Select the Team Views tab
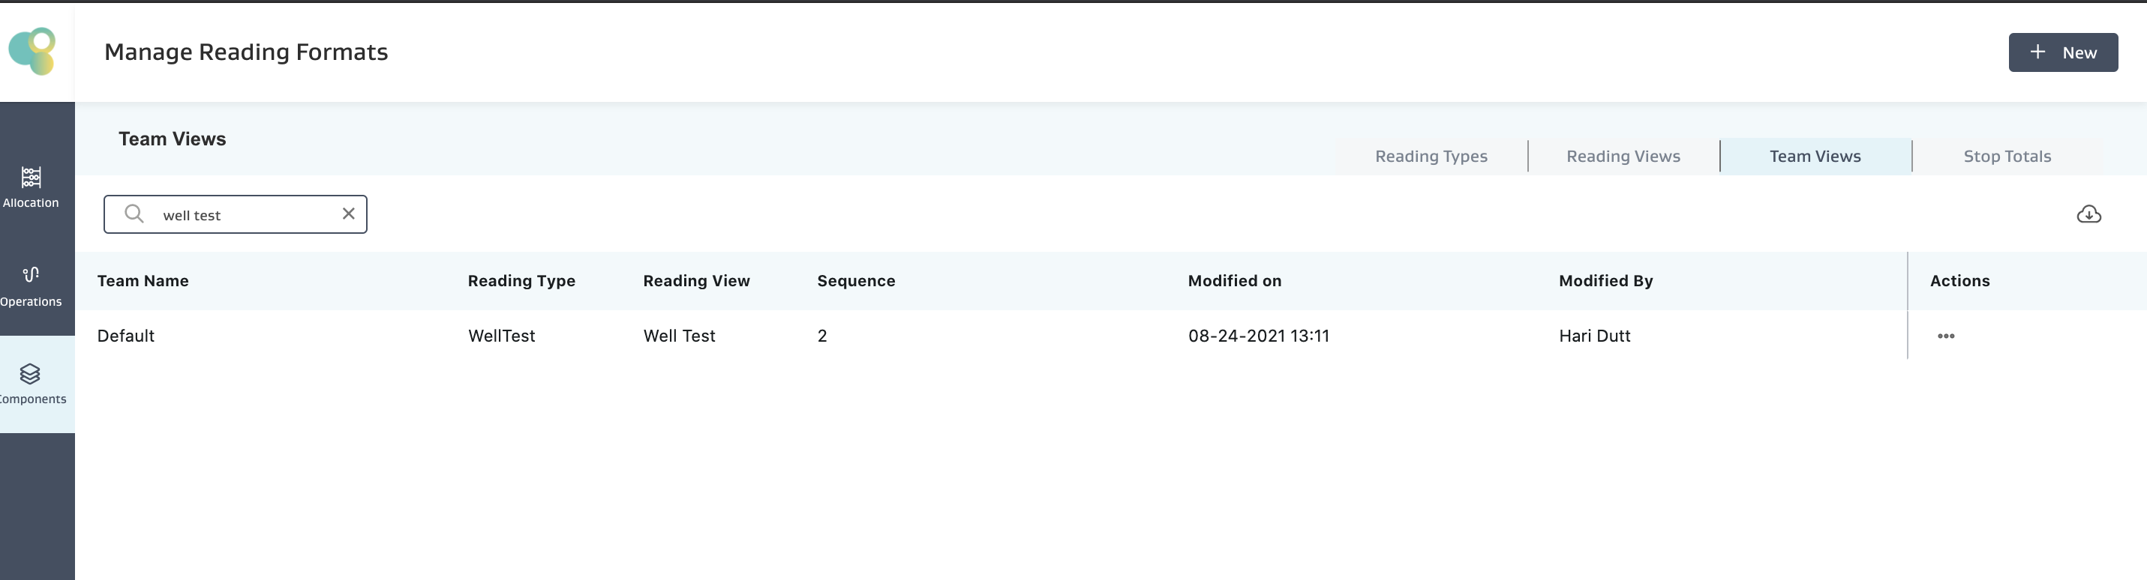The height and width of the screenshot is (580, 2147). coord(1815,157)
